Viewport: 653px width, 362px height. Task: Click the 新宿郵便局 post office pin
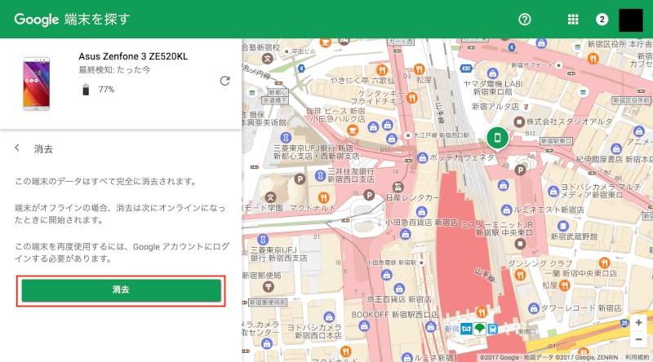click(269, 286)
